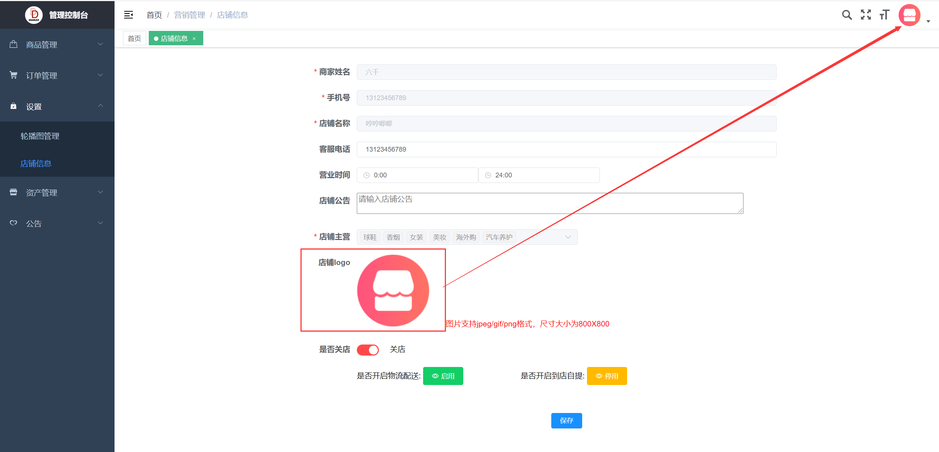Click the 客服电话 input field

coord(566,149)
